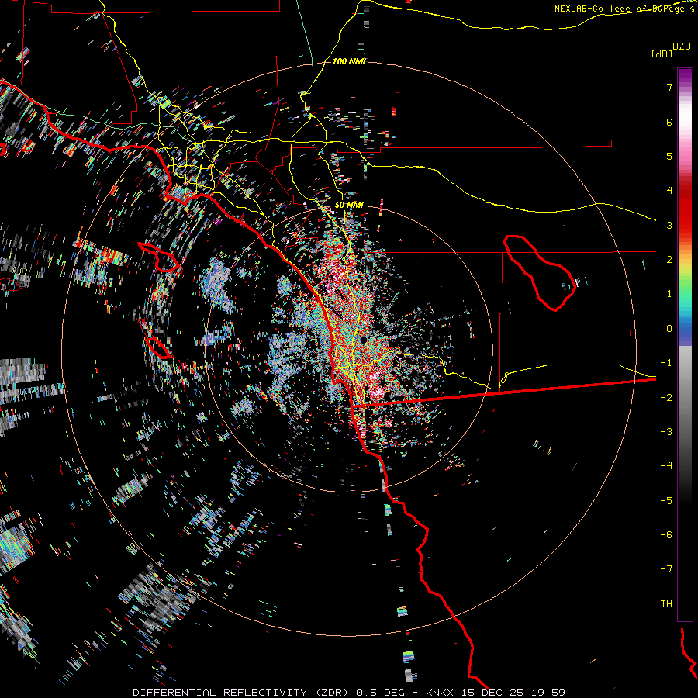Select the "6" value on the scale
Image resolution: width=698 pixels, height=698 pixels.
[x=669, y=122]
